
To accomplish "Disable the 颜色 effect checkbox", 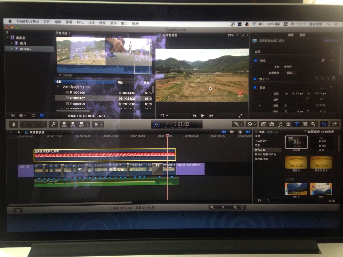I will [x=255, y=61].
